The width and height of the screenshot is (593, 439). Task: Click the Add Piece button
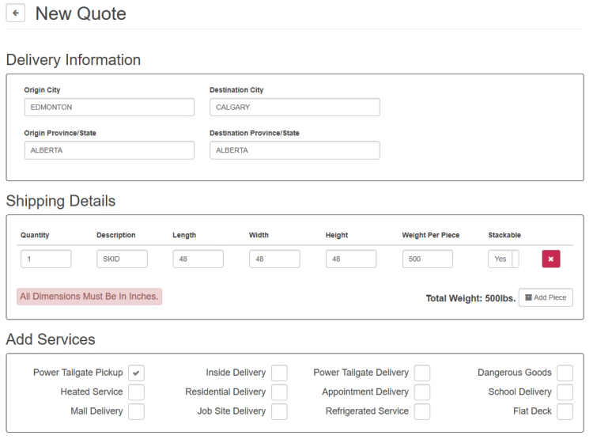pos(546,297)
